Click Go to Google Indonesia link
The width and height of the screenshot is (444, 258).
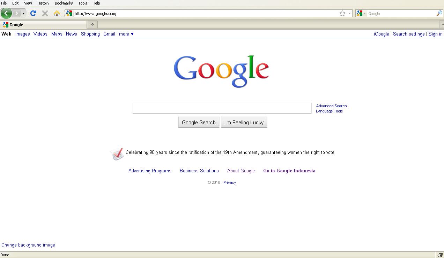(289, 171)
